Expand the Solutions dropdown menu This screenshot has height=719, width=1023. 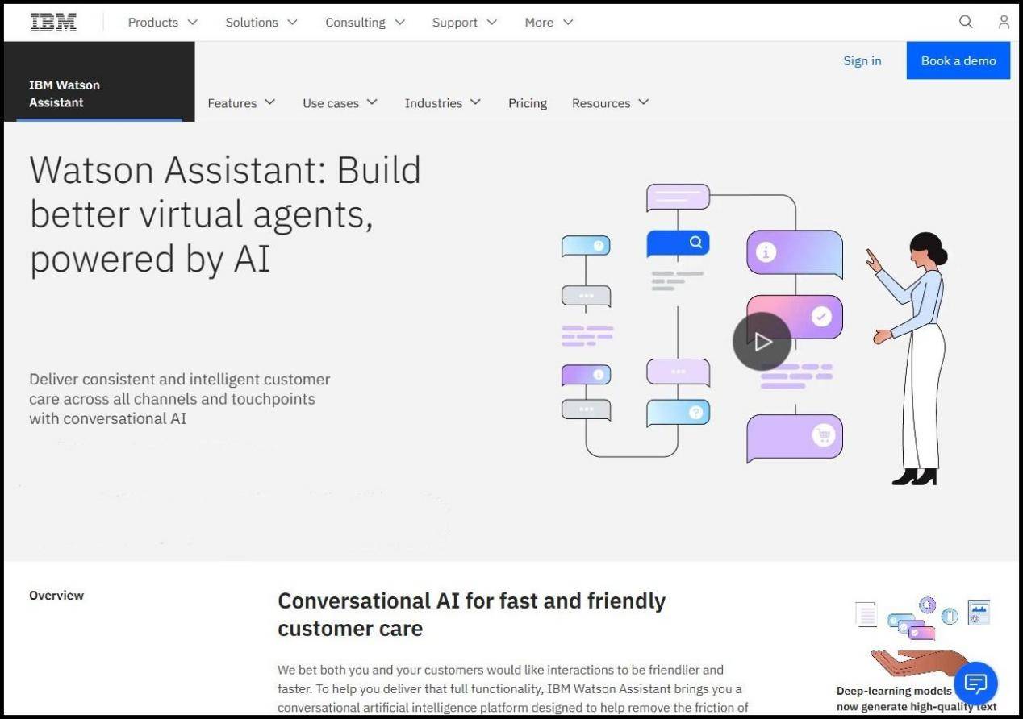coord(261,23)
